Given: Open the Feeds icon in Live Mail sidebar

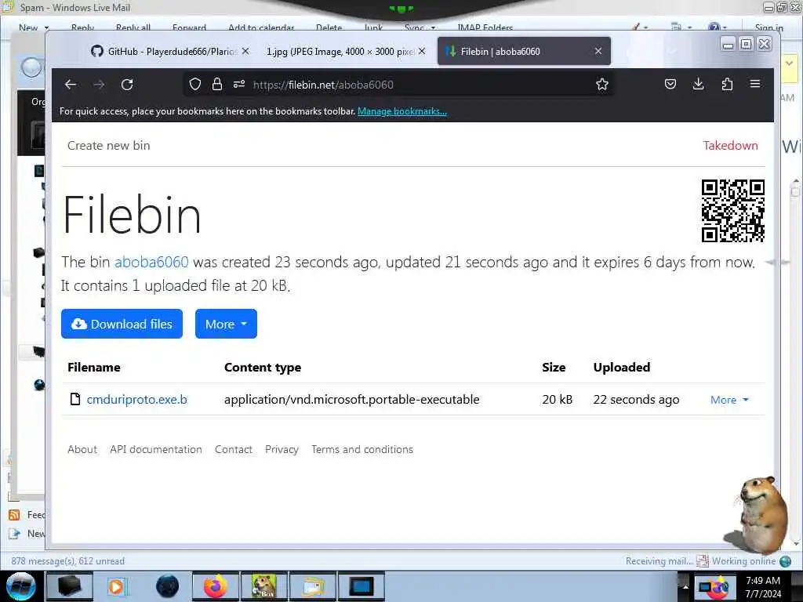Looking at the screenshot, I should click(14, 515).
